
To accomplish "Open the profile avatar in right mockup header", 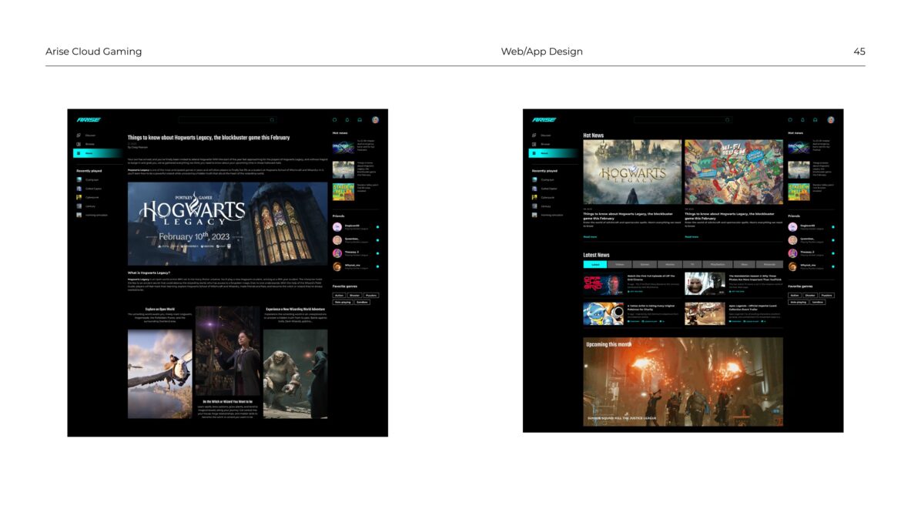I will 831,119.
